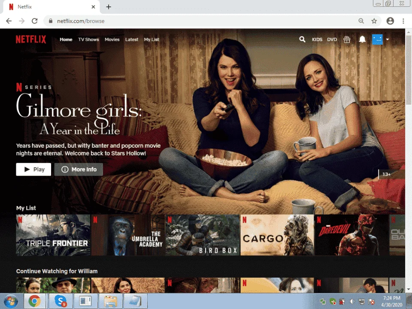Bookmark this page with star icon
Screen dimensions: 412x309
pyautogui.click(x=374, y=21)
